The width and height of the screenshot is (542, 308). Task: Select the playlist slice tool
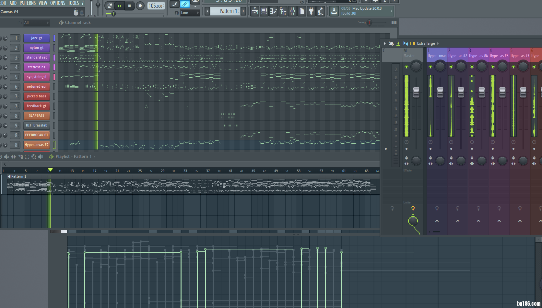pos(20,157)
